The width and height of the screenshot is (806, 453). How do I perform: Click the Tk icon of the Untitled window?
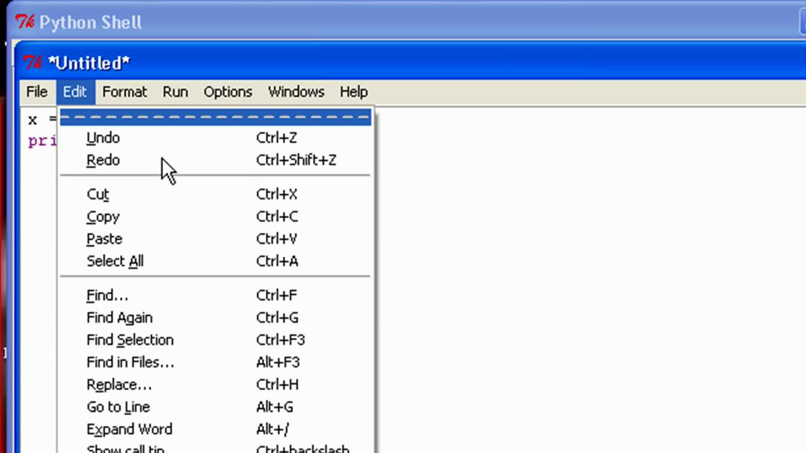pyautogui.click(x=33, y=62)
